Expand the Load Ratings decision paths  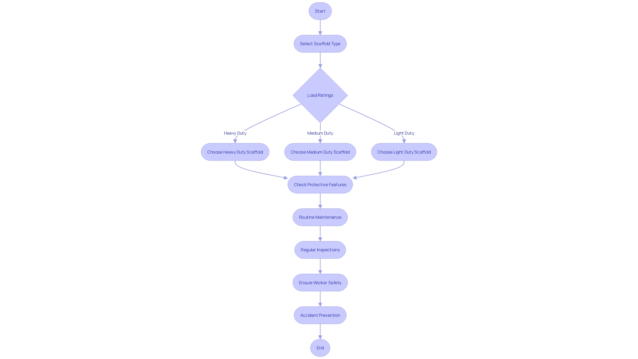pos(320,95)
